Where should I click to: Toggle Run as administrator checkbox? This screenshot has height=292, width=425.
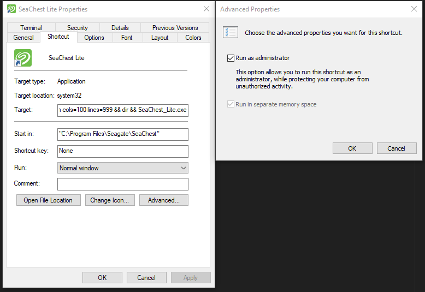(x=231, y=58)
